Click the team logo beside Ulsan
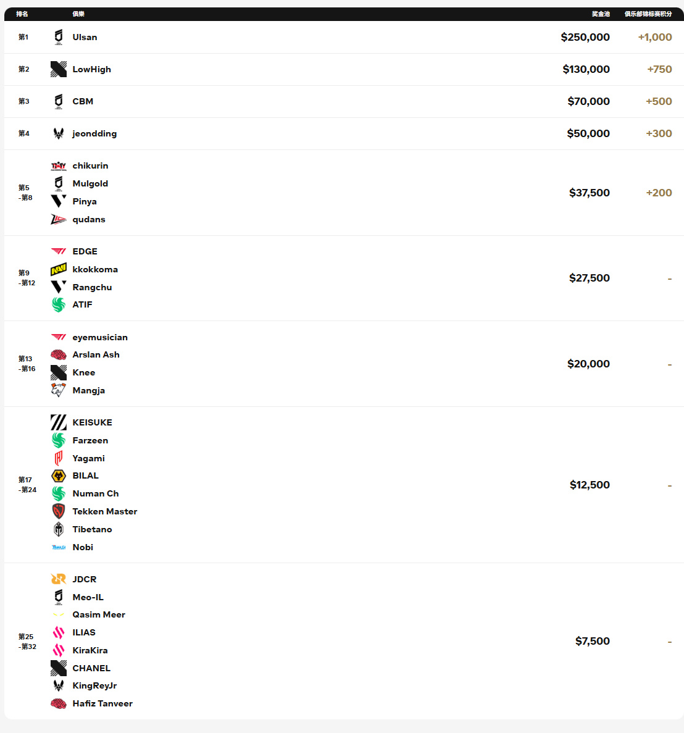This screenshot has height=733, width=684. (x=59, y=37)
